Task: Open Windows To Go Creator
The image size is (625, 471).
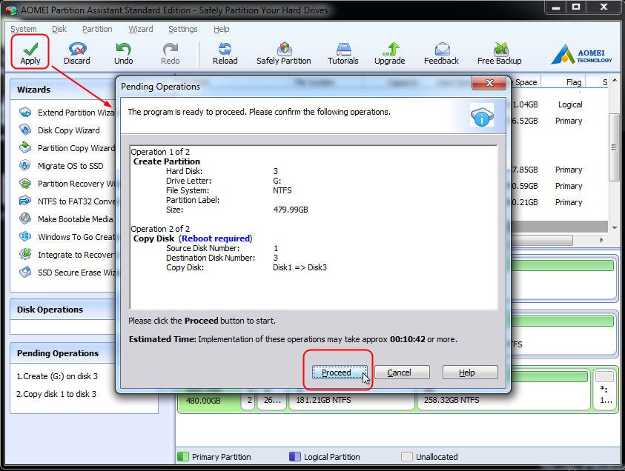Action: click(67, 237)
